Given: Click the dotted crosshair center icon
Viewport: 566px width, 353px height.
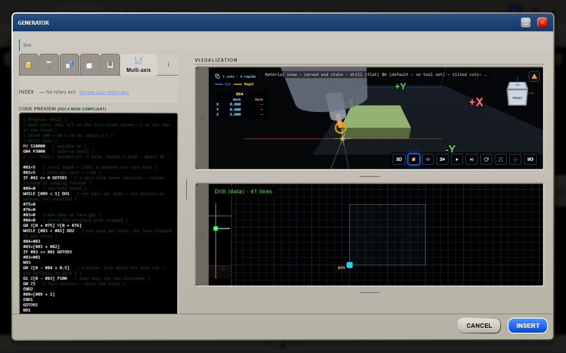Looking at the screenshot, I should pyautogui.click(x=515, y=159).
